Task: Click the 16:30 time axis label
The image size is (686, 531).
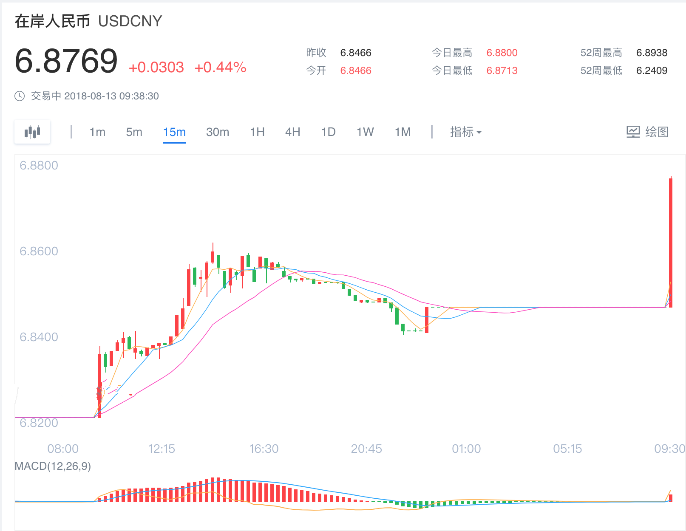Action: tap(264, 449)
